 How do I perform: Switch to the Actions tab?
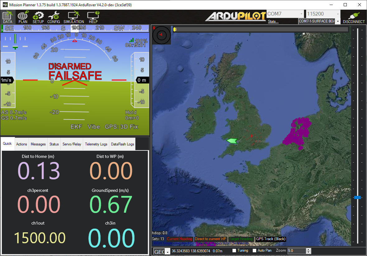21,144
